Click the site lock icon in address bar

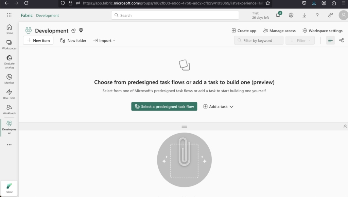(70, 3)
